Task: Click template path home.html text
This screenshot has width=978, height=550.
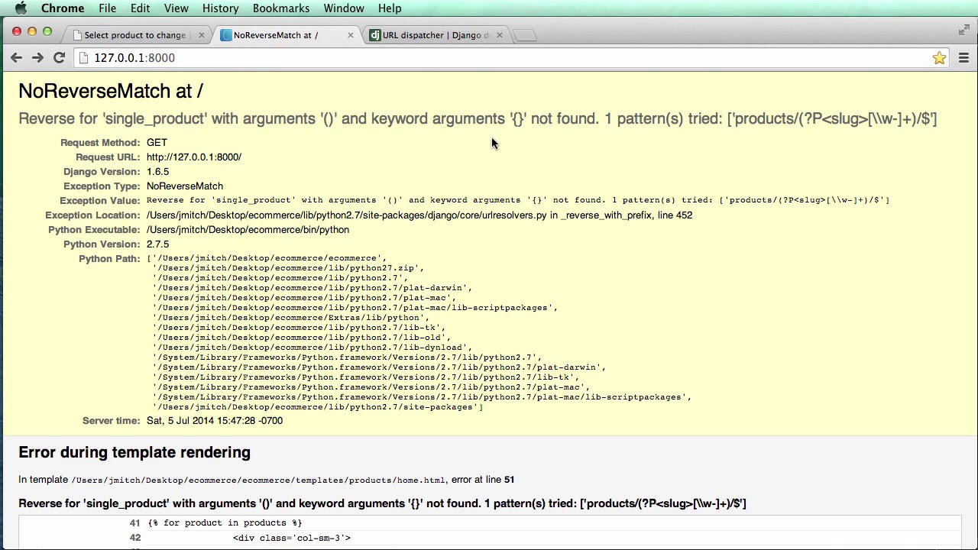Action: pos(258,480)
